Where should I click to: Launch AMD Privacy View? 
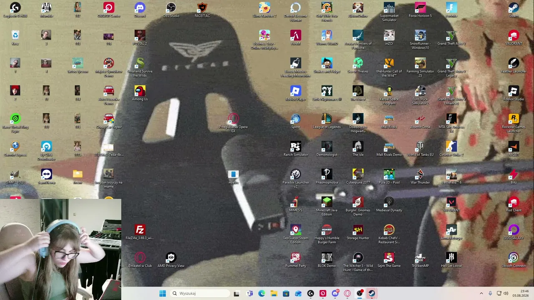[x=171, y=260]
